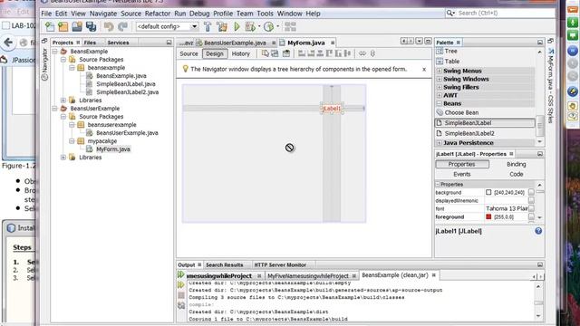Switch the editor to History view
Image resolution: width=580 pixels, height=326 pixels.
point(241,53)
